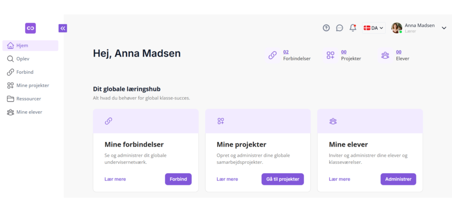Viewport: 452px width, 212px height.
Task: Click Lær mere under Mine elever
Action: (x=339, y=179)
